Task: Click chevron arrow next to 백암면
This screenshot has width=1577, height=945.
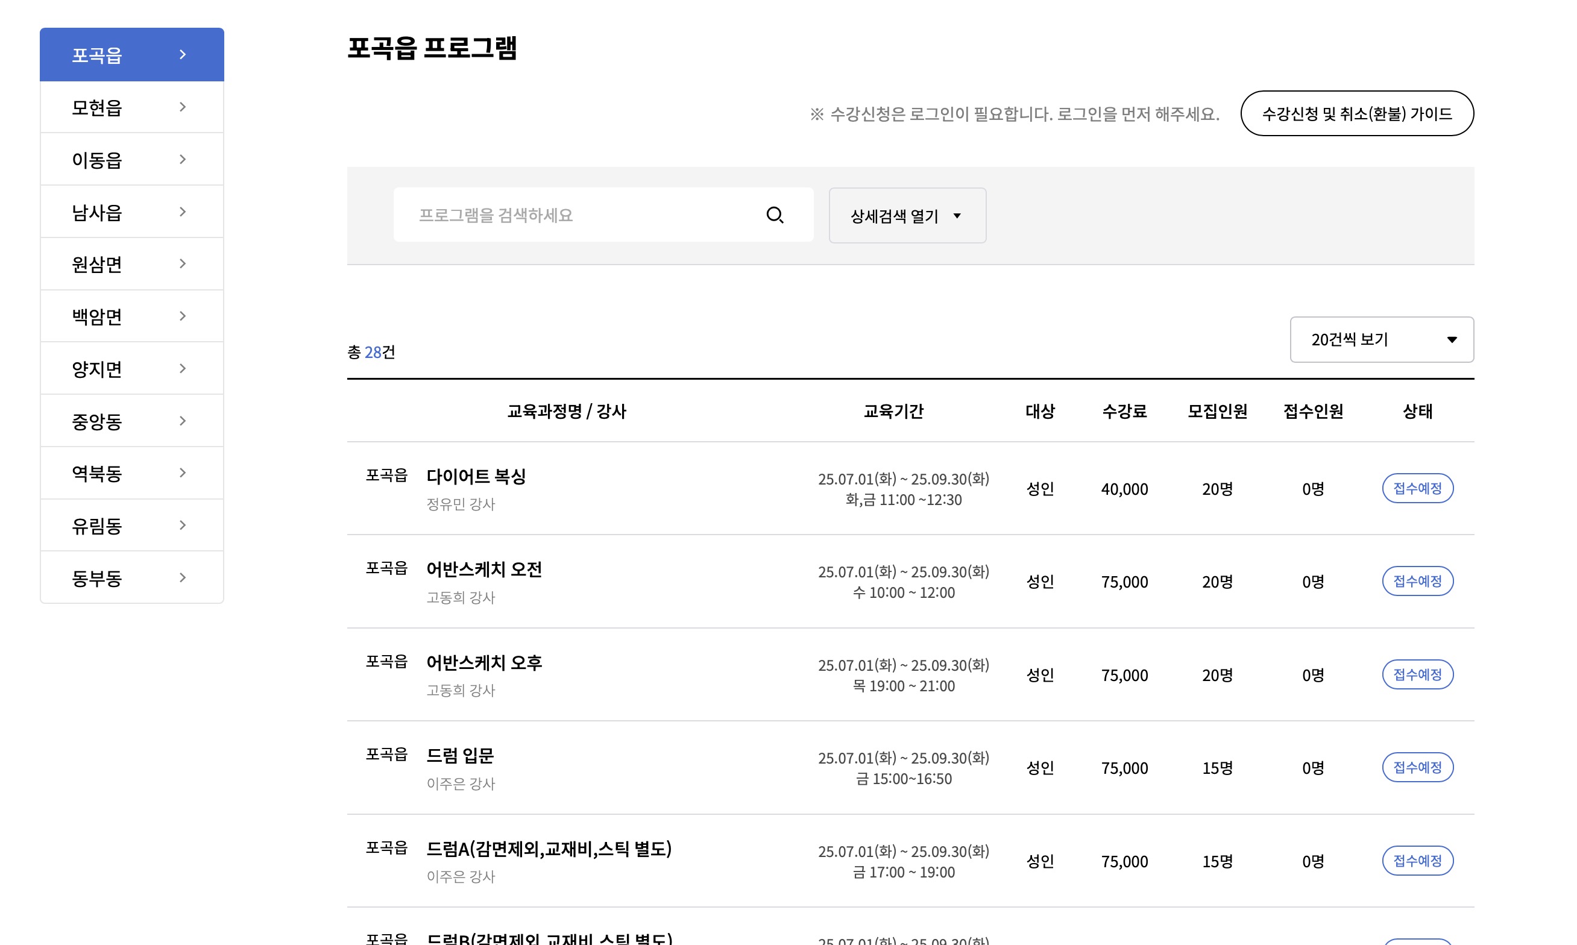Action: coord(183,316)
